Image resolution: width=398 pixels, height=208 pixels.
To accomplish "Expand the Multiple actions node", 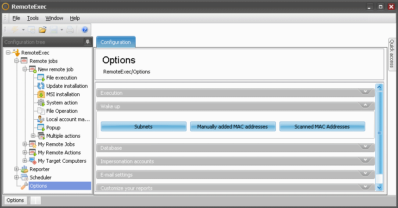I will pos(33,136).
